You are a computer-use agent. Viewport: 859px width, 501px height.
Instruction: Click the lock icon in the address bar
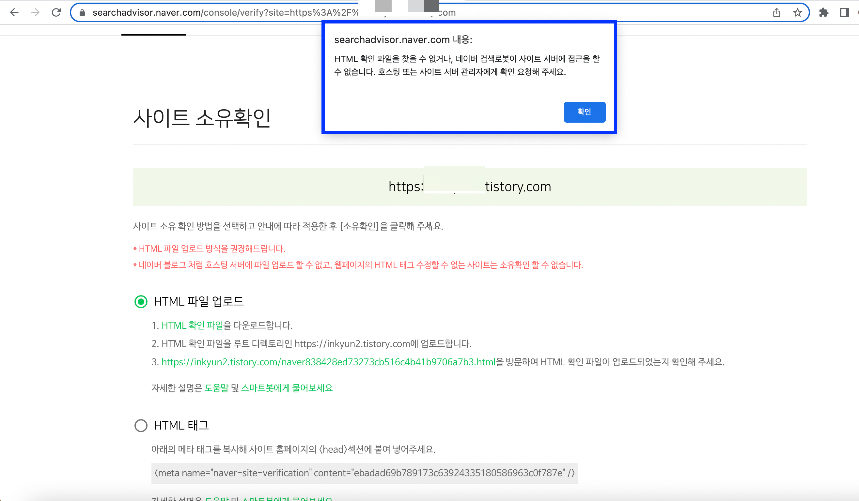[x=82, y=13]
